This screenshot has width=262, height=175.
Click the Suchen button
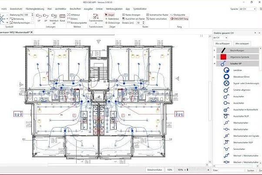pos(251,171)
